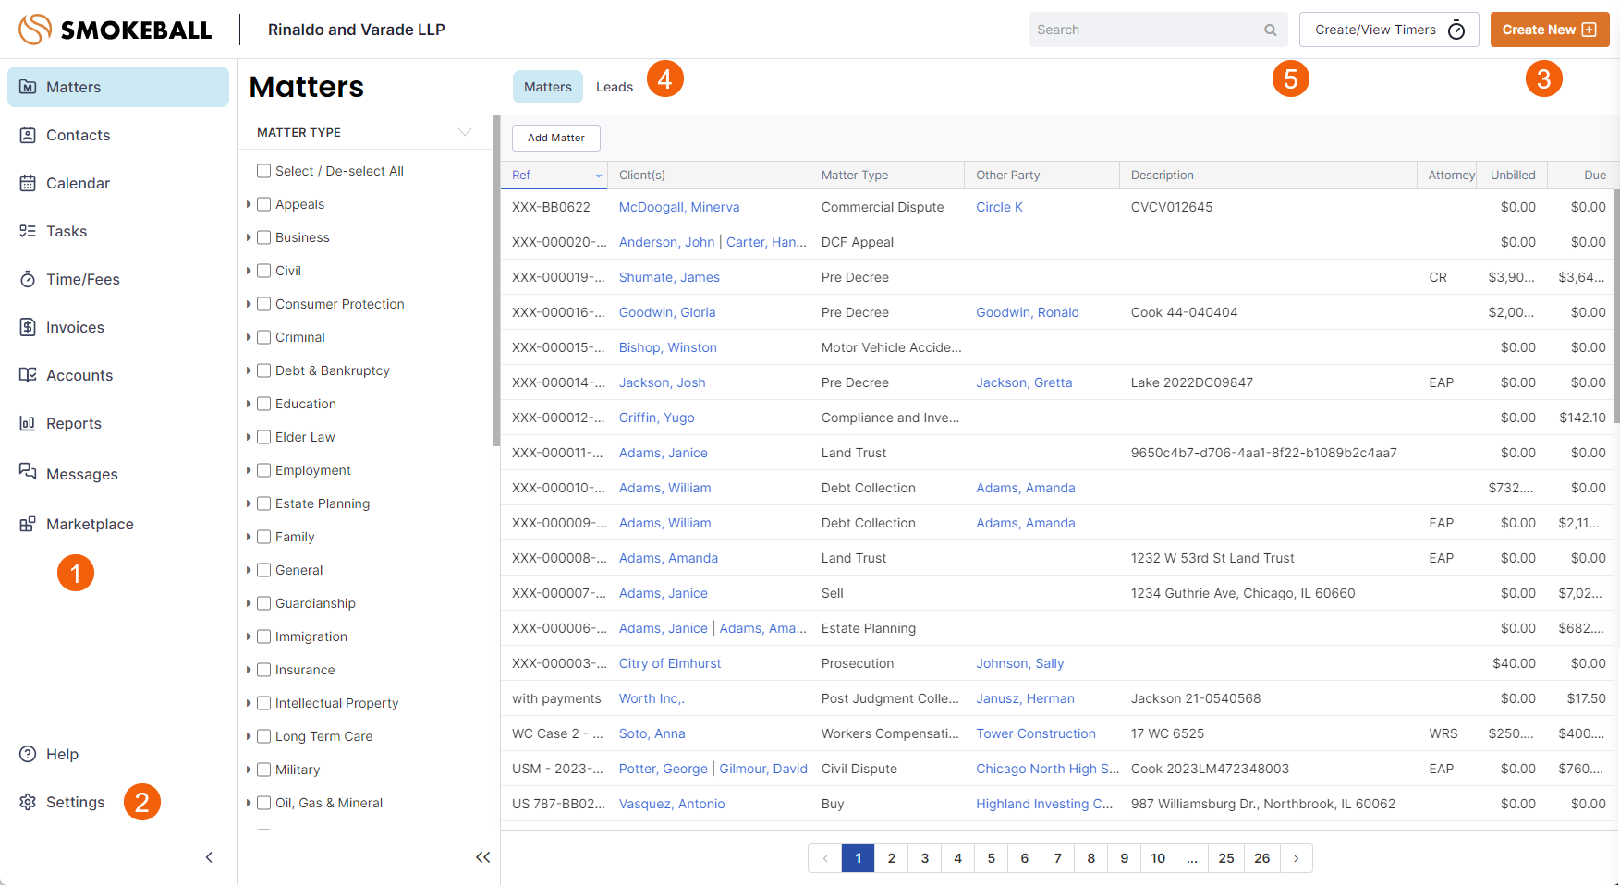Open client McDoogall, Minerva link
1620x885 pixels.
pos(679,207)
